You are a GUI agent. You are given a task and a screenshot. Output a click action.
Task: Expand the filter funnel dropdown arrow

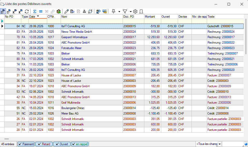[131, 11]
